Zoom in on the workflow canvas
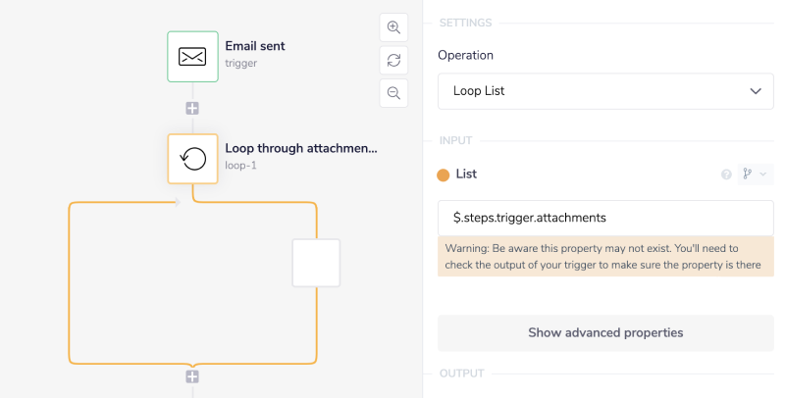785x399 pixels. coord(393,27)
